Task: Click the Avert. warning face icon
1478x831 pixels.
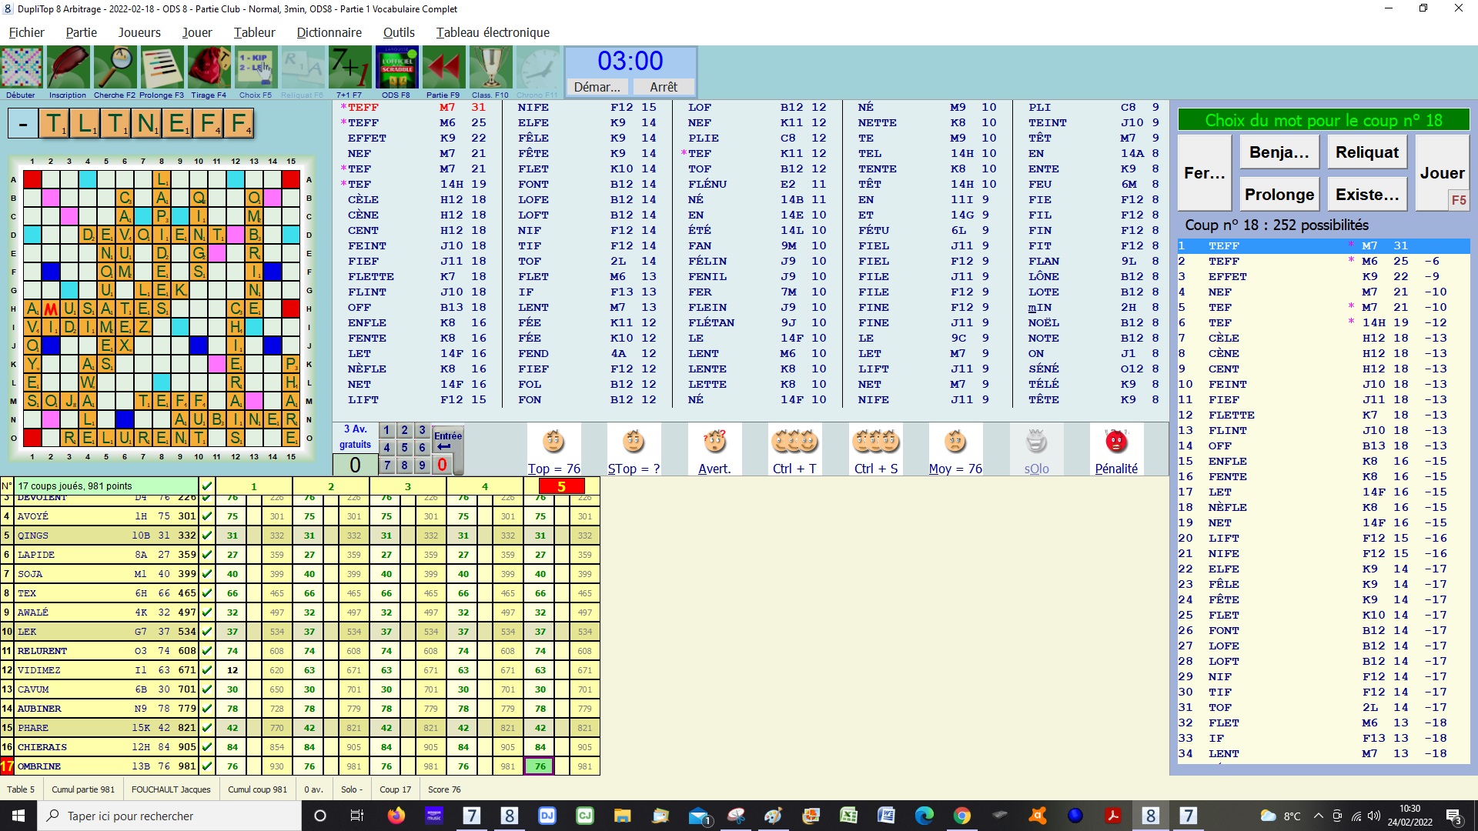Action: pyautogui.click(x=714, y=443)
